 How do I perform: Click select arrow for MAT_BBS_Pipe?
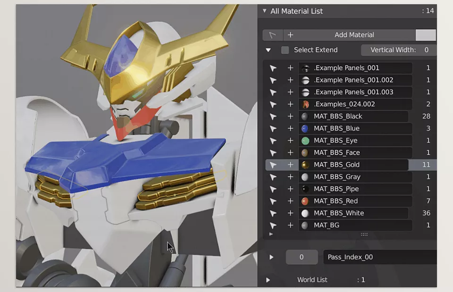(x=273, y=189)
